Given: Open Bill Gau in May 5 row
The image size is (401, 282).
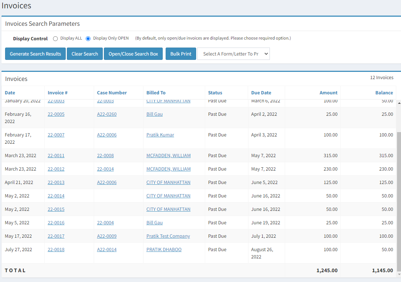Looking at the screenshot, I should pos(154,223).
